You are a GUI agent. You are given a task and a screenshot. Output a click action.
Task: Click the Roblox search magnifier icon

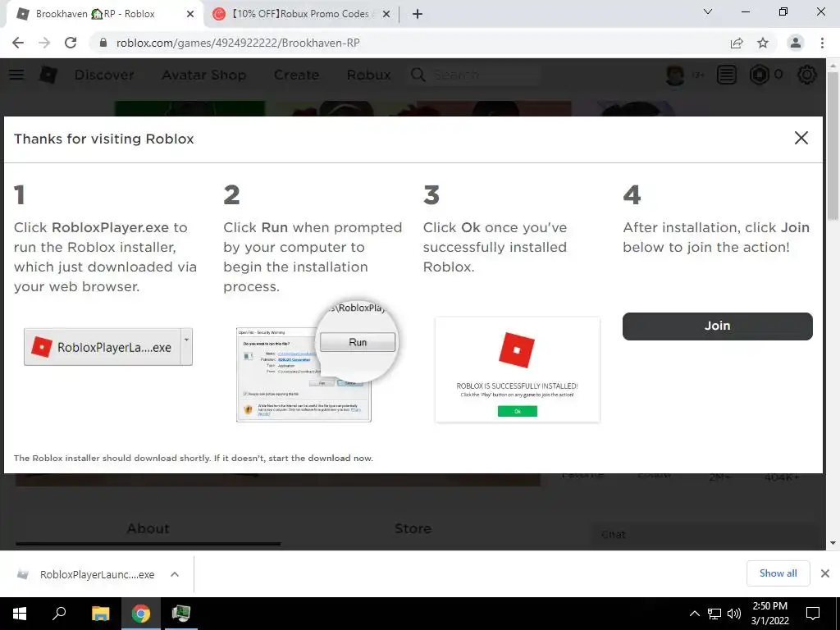coord(418,75)
